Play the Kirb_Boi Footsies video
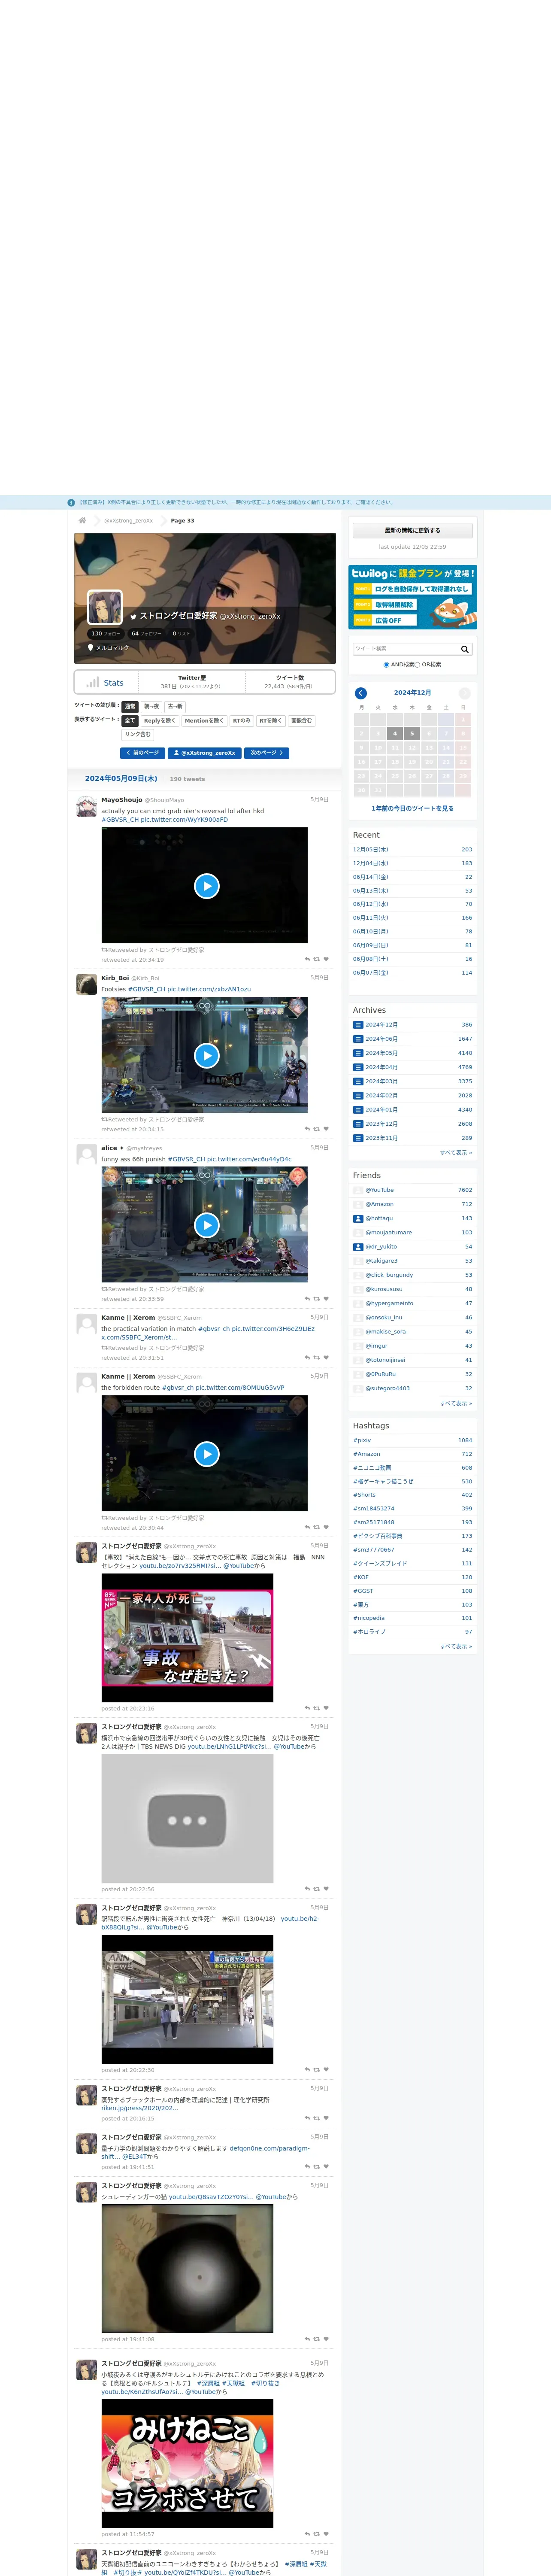Viewport: 551px width, 2576px height. [206, 1056]
